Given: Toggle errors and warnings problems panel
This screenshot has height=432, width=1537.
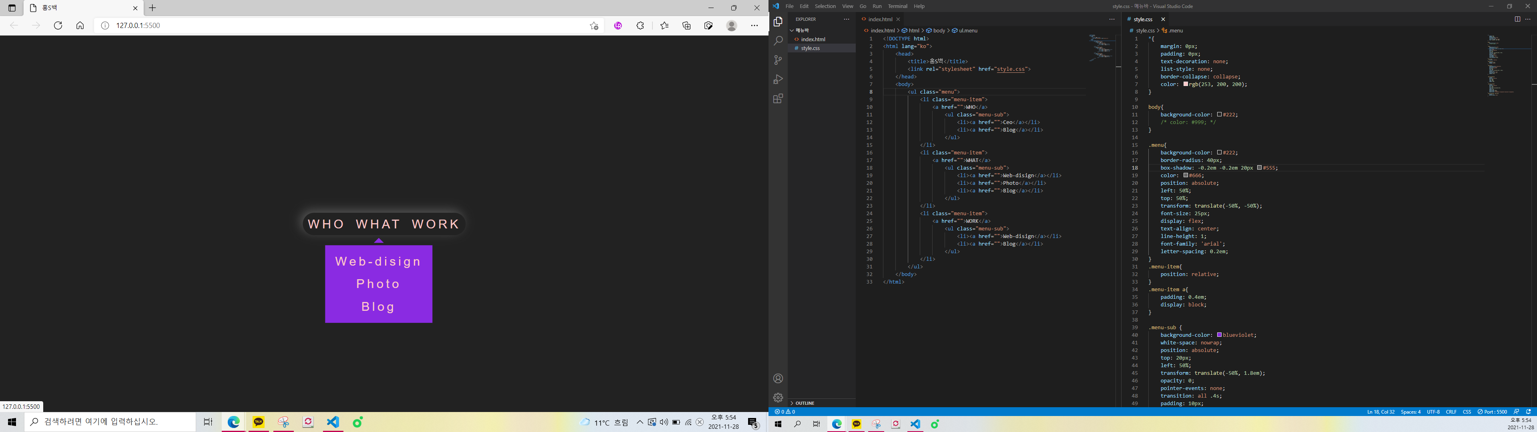Looking at the screenshot, I should 785,412.
